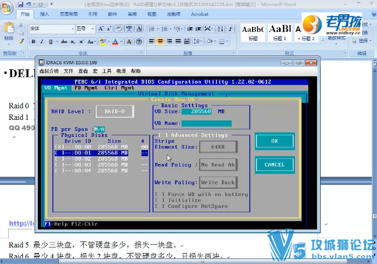
Task: Increase paragraph indent
Action: 198,29
